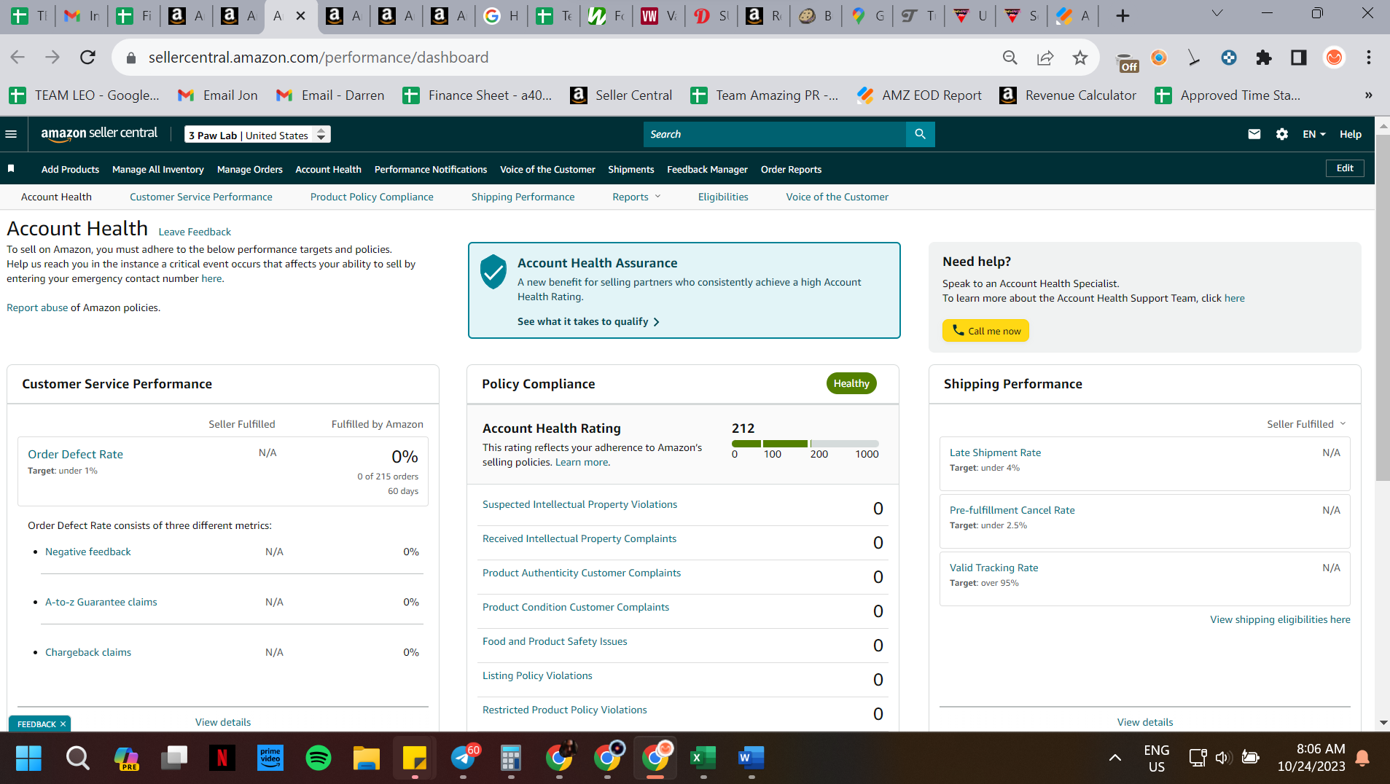Click the browser address bar URL
This screenshot has height=784, width=1390.
[x=319, y=58]
